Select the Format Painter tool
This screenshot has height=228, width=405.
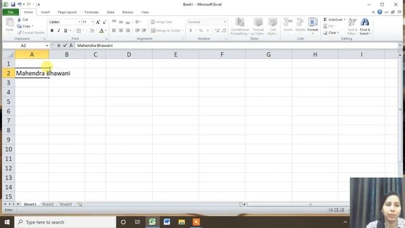(31, 32)
